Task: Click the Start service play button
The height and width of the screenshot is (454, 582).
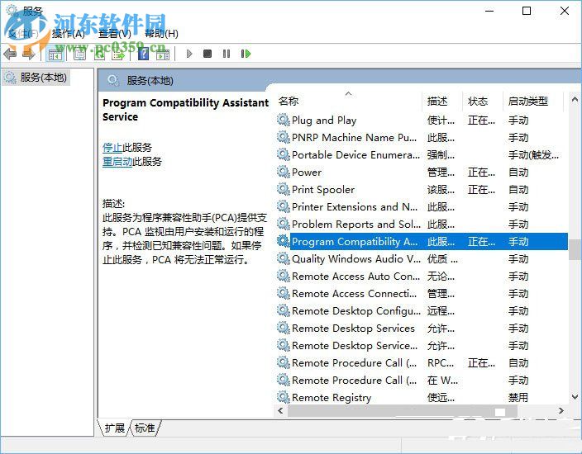Action: point(189,54)
